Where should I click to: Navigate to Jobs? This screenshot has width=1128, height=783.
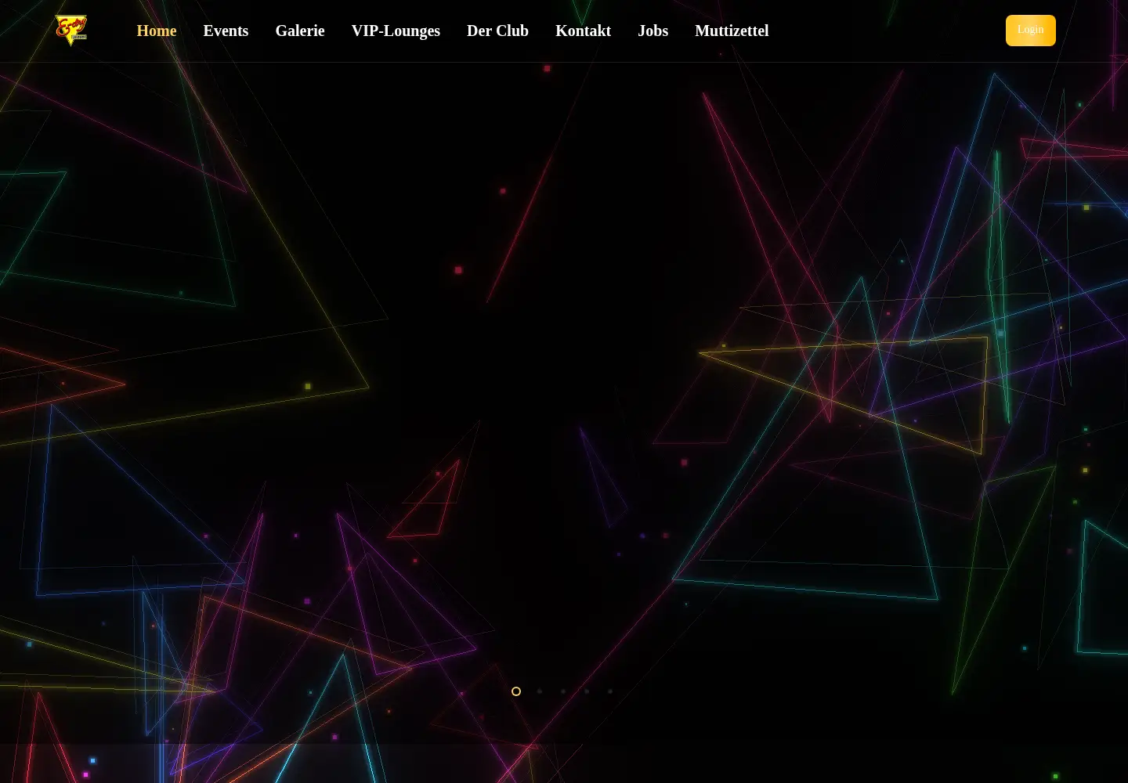point(653,31)
